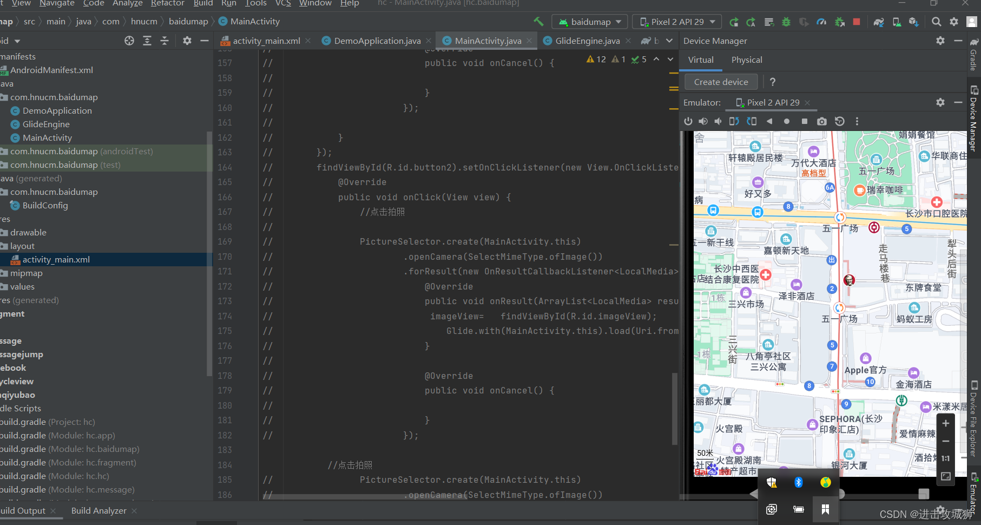Click the green hammer Build icon
The image size is (981, 525).
pos(538,22)
